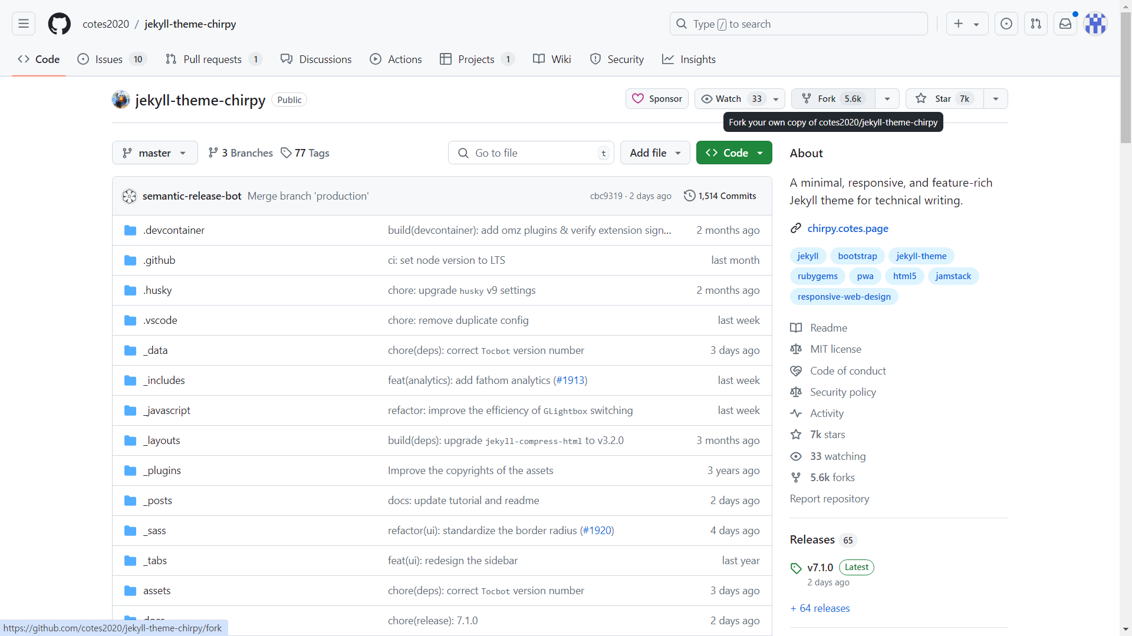Image resolution: width=1132 pixels, height=636 pixels.
Task: Open notifications inbox icon
Action: point(1065,24)
